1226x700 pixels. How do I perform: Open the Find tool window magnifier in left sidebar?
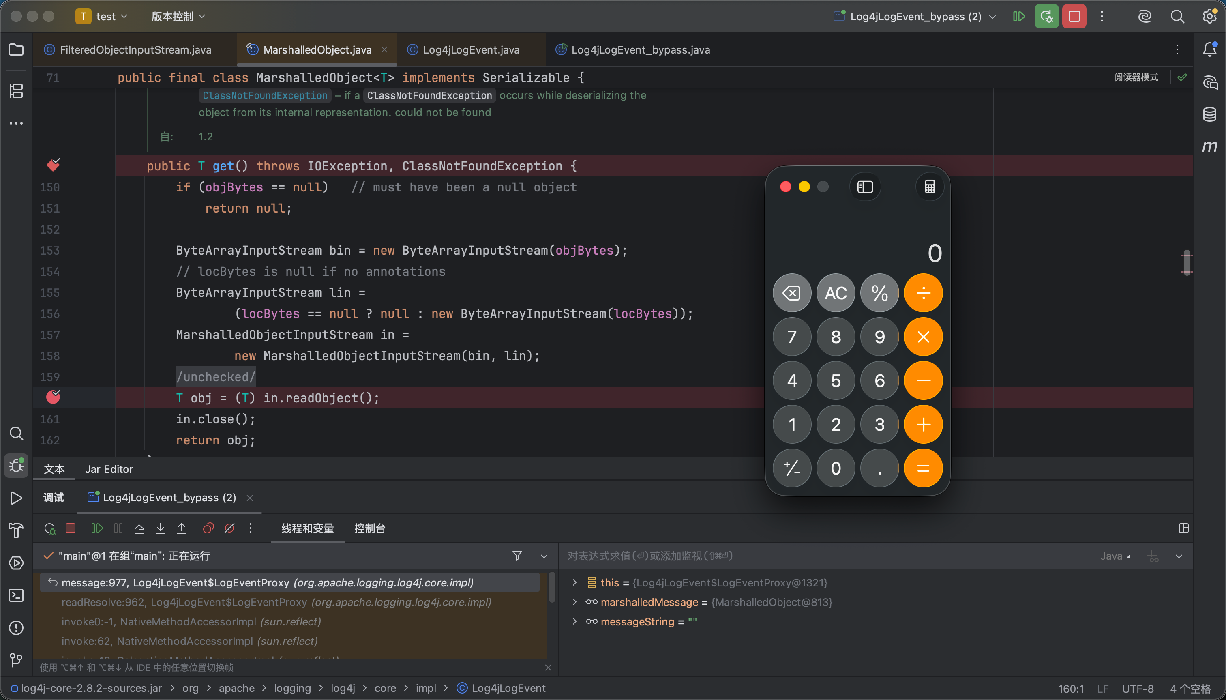(16, 433)
